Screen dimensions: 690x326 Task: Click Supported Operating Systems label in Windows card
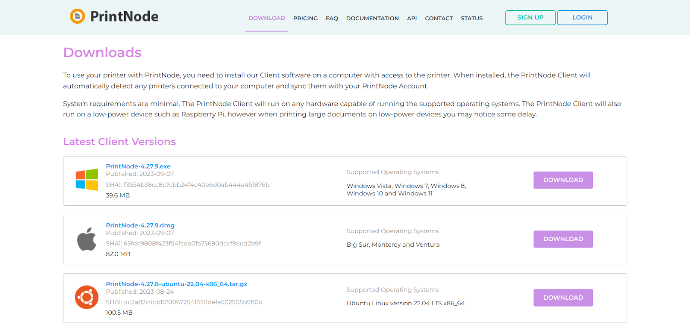tap(393, 172)
